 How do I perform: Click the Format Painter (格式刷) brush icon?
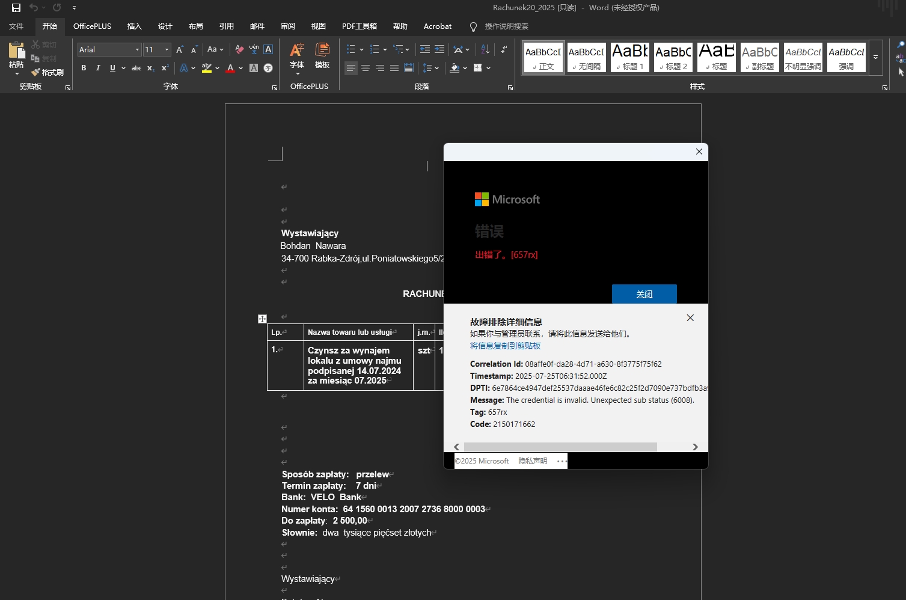[35, 72]
